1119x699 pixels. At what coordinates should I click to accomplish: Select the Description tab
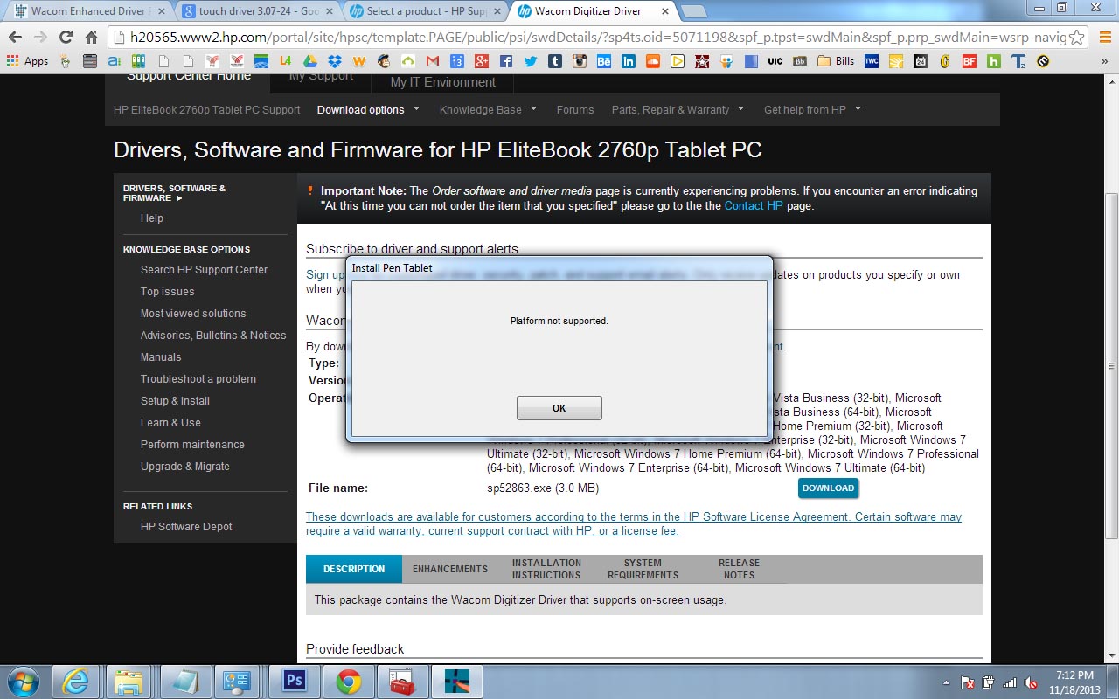pyautogui.click(x=354, y=569)
